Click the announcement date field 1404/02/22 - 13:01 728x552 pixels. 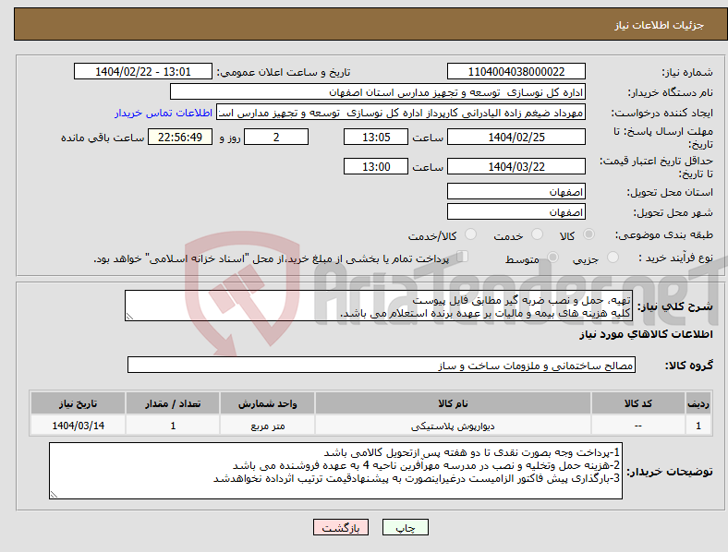pos(143,71)
